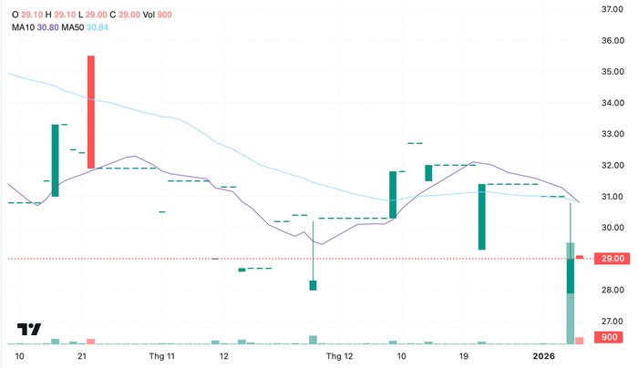
Task: Select the MA50 indicator legend label
Action: pyautogui.click(x=75, y=27)
